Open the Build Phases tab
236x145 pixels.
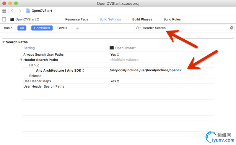[x=142, y=19]
